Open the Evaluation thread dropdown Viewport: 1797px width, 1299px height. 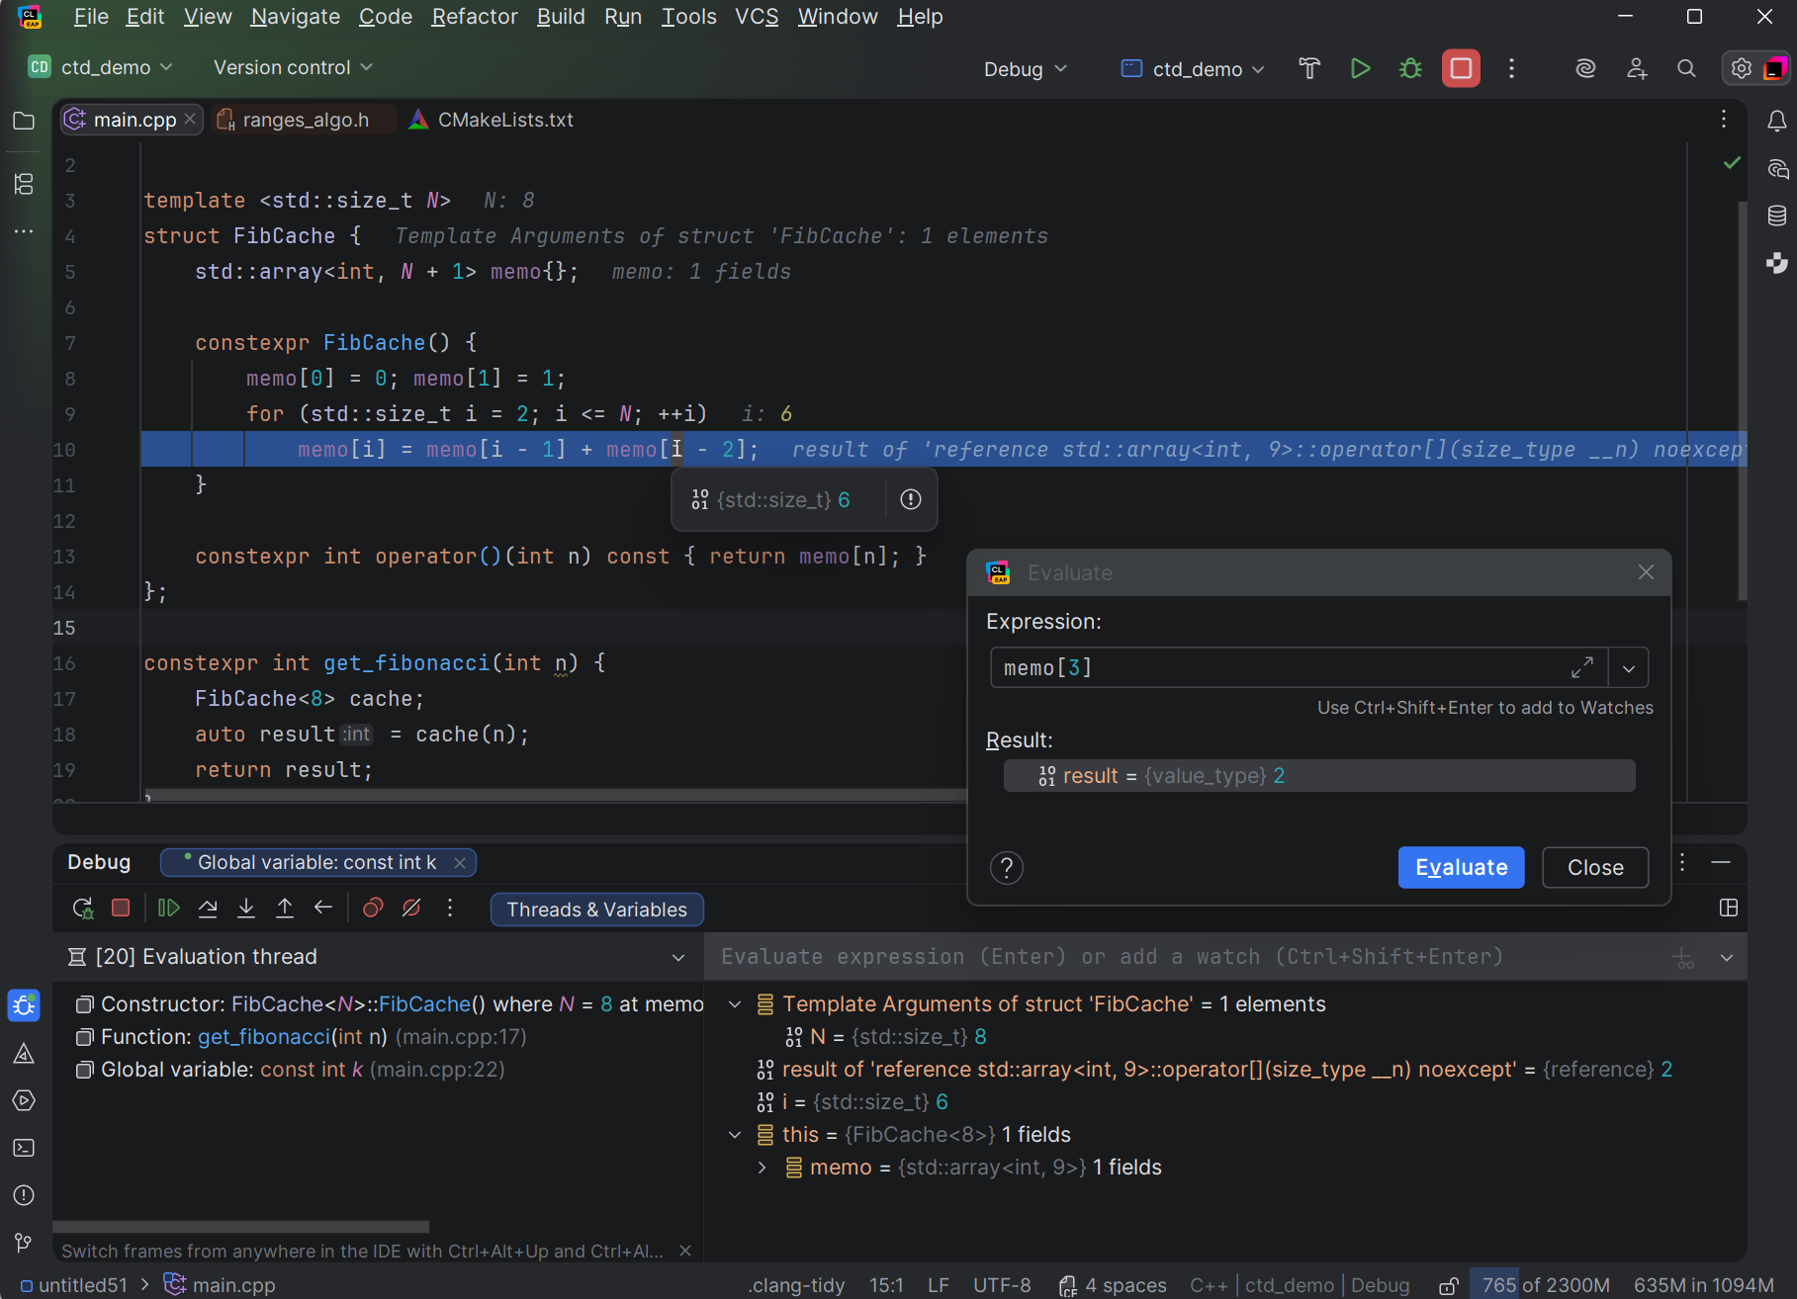(677, 957)
